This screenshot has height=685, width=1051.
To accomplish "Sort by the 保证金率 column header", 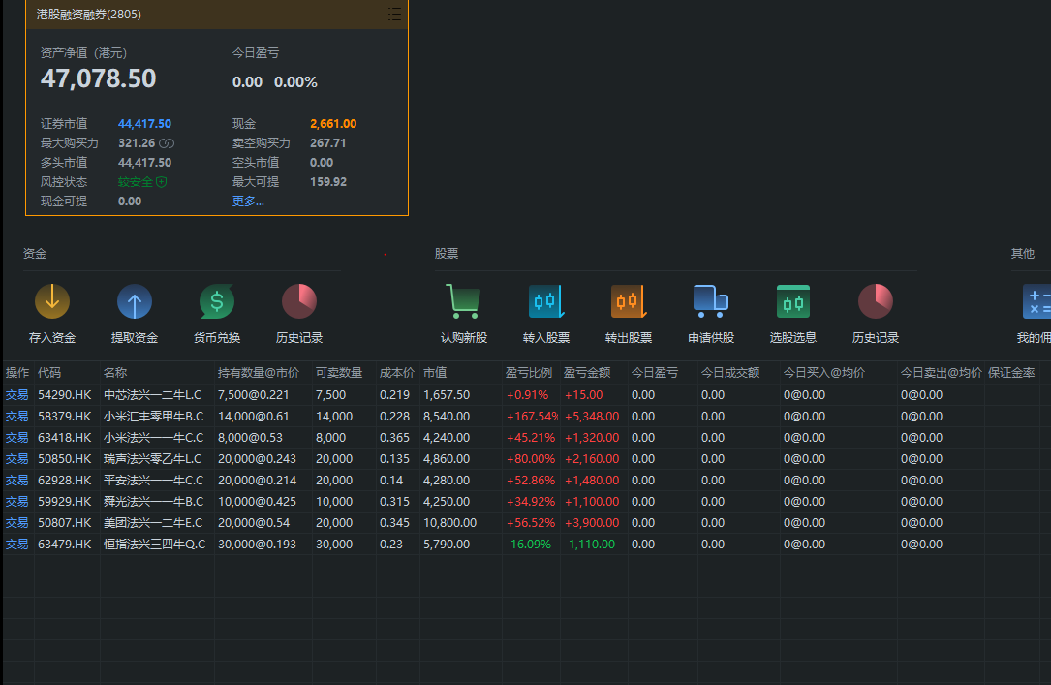I will click(x=1011, y=373).
